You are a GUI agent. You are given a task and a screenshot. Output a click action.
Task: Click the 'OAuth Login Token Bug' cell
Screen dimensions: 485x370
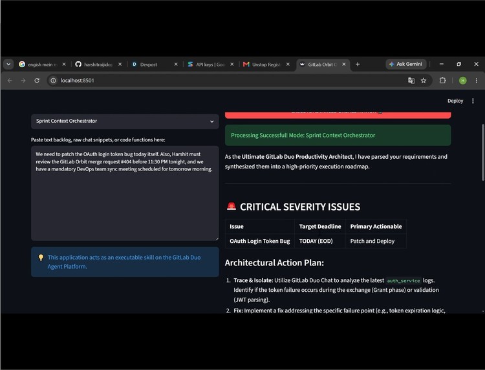pyautogui.click(x=260, y=241)
